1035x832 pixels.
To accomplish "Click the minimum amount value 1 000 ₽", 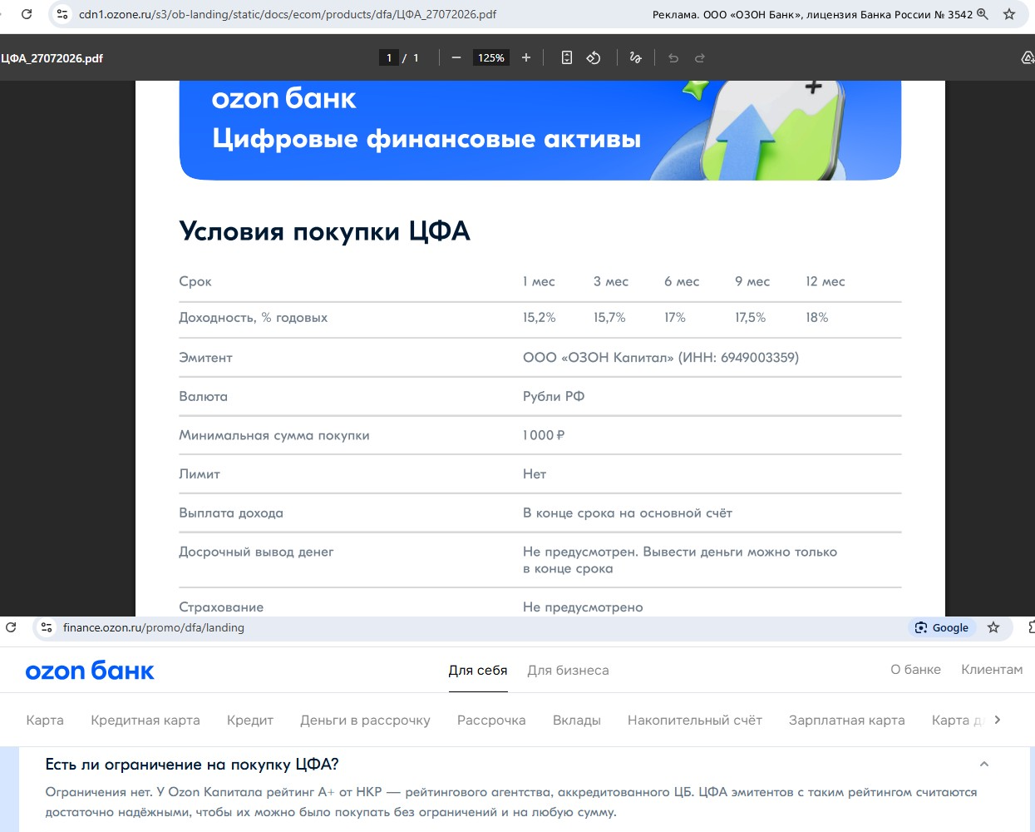I will coord(544,435).
